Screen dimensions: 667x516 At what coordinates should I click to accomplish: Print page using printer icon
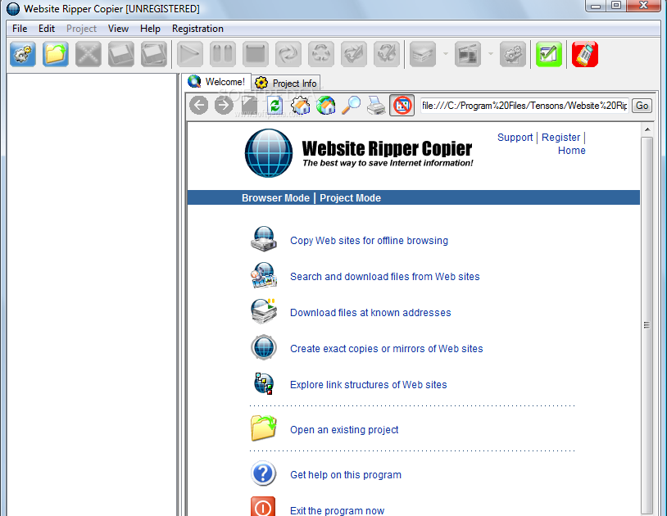(376, 106)
